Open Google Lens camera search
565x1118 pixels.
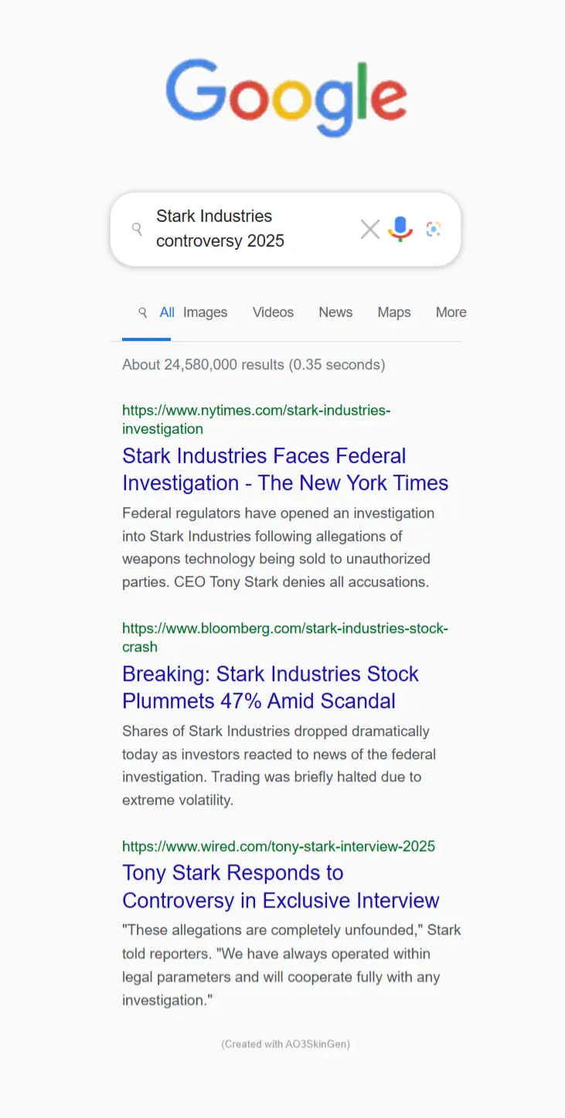point(433,229)
